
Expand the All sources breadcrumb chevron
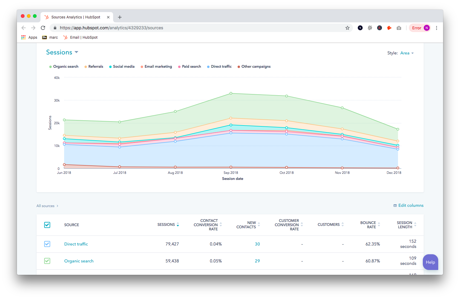[57, 206]
